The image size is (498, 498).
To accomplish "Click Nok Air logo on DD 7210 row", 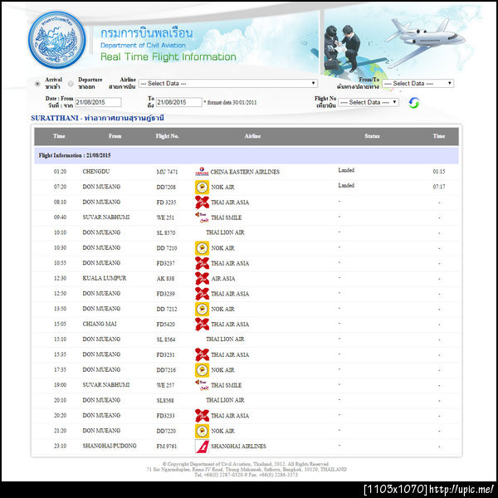I will [202, 248].
